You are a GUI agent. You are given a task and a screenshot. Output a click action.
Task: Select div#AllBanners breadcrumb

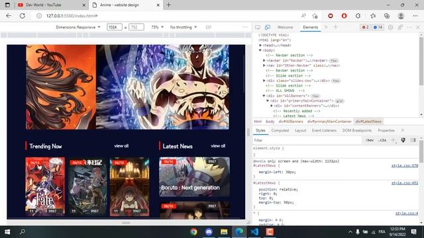point(291,122)
